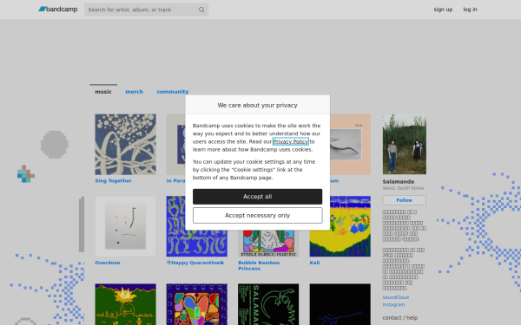
Task: Open the Instagram link
Action: pos(393,304)
